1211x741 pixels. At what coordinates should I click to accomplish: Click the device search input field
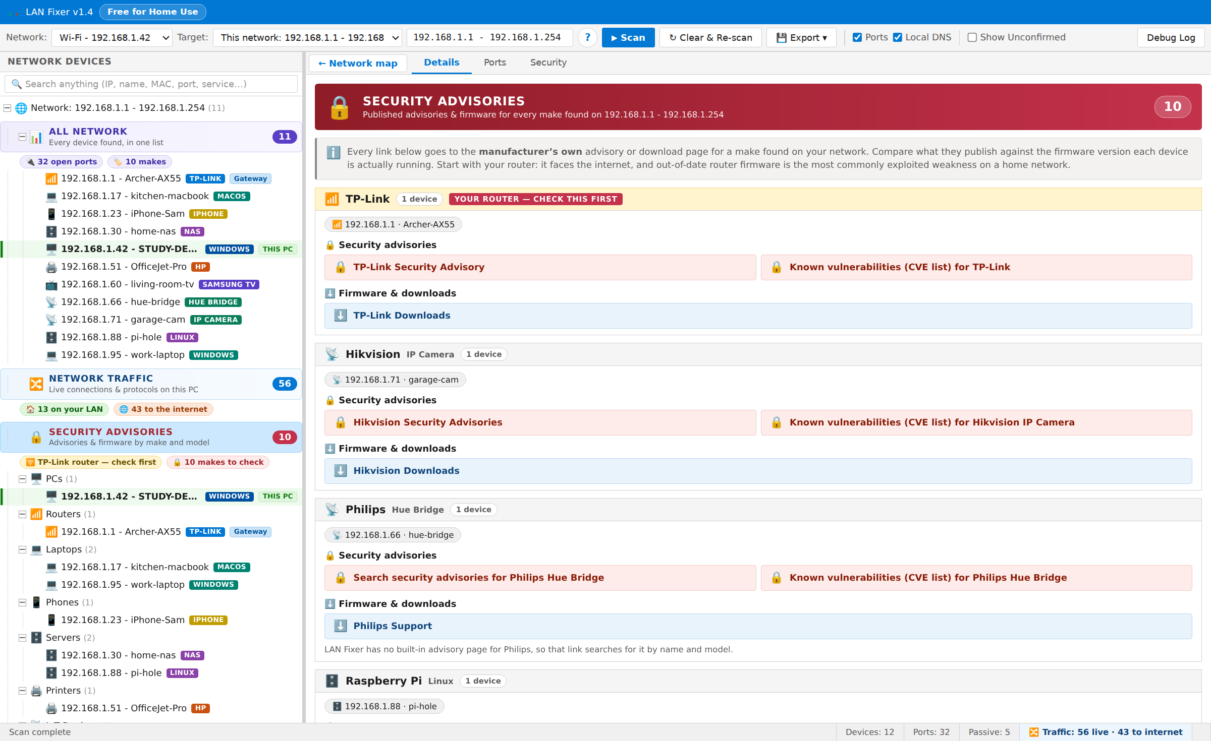(151, 84)
